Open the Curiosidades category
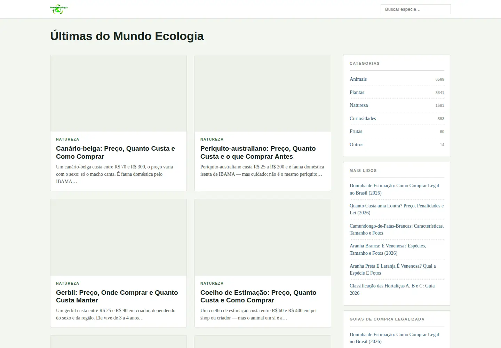This screenshot has width=501, height=348. coord(363,118)
